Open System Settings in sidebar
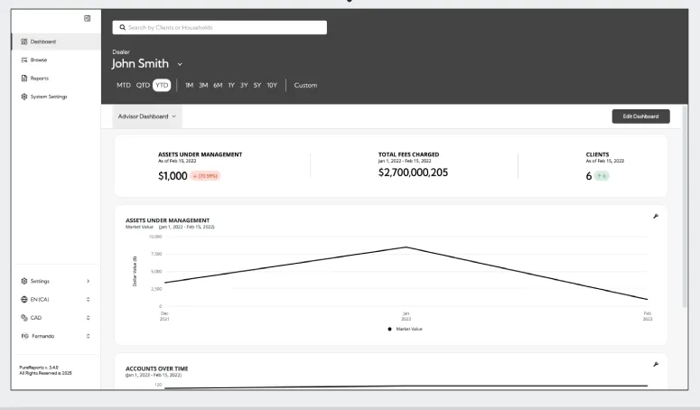Screen dimensions: 700x410 pyautogui.click(x=56, y=97)
